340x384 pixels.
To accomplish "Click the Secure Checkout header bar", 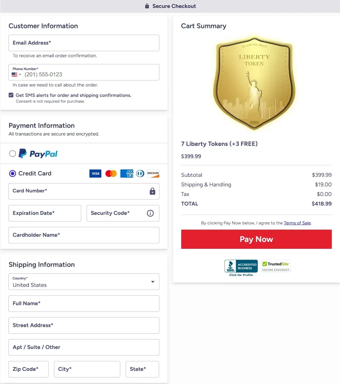I will coord(170,6).
